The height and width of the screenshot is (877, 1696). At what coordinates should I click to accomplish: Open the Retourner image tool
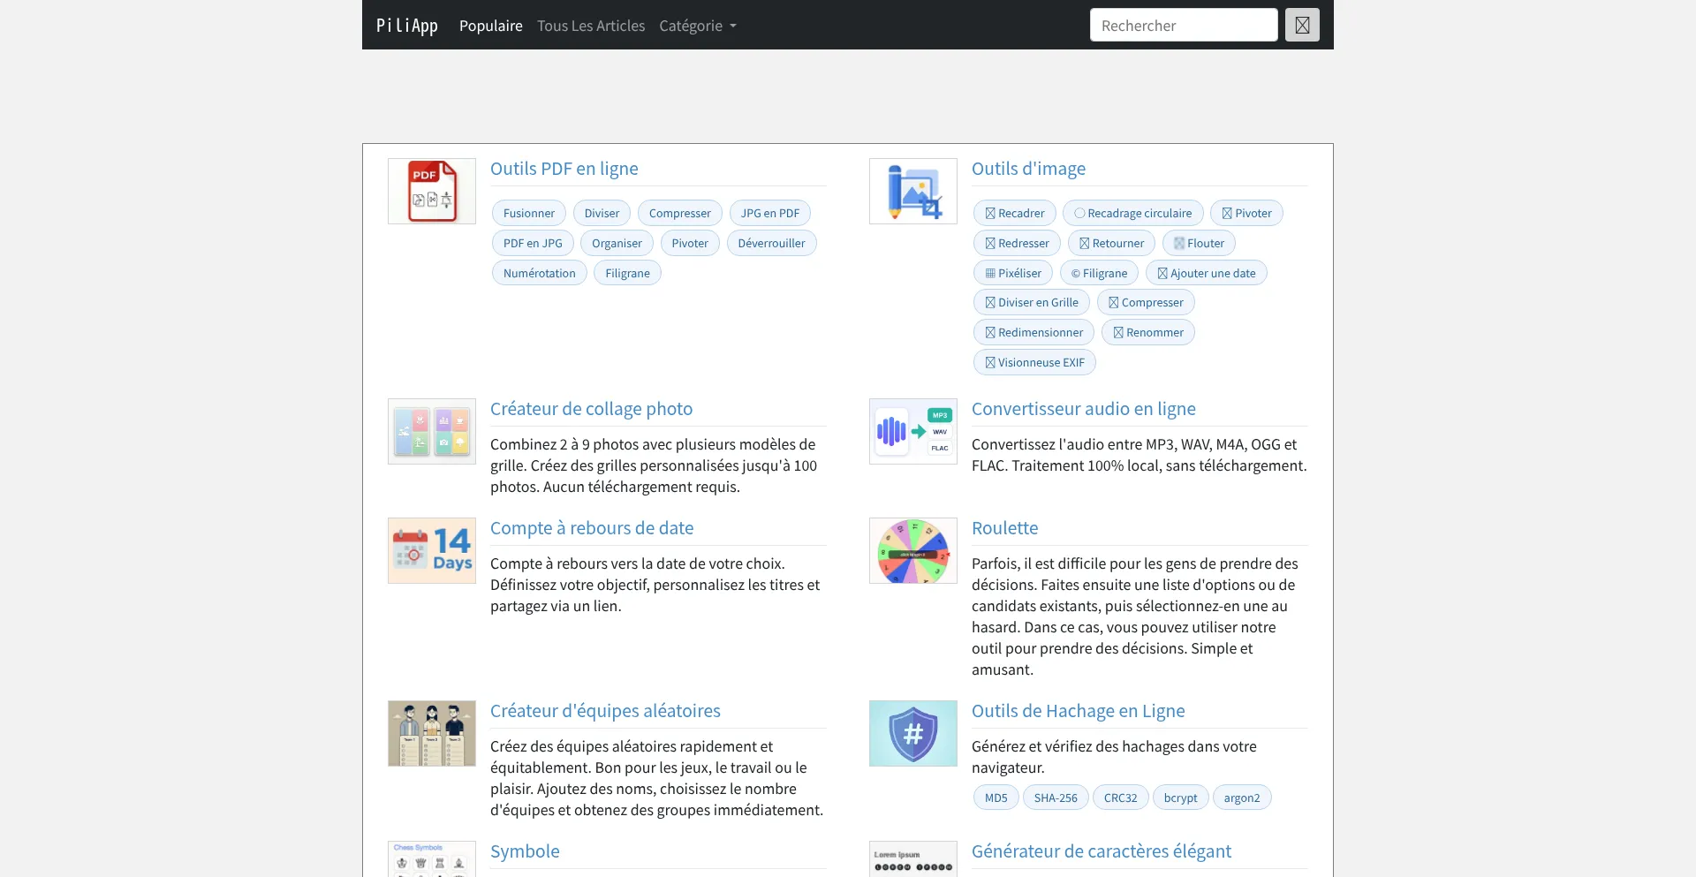coord(1111,243)
